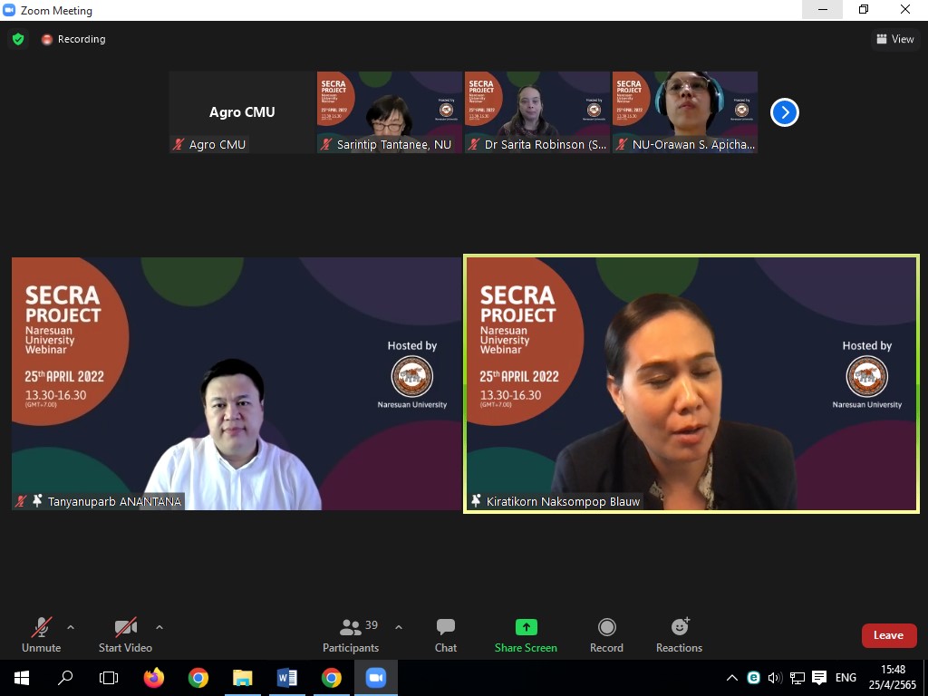Image resolution: width=928 pixels, height=696 pixels.
Task: Click Share Screen green button
Action: pyautogui.click(x=526, y=635)
